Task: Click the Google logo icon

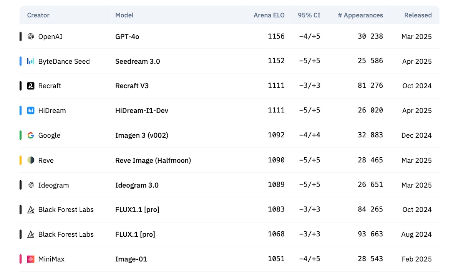Action: coord(31,135)
